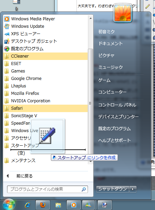Open ミュージック in right pane
This screenshot has height=210, width=155.
click(x=111, y=67)
